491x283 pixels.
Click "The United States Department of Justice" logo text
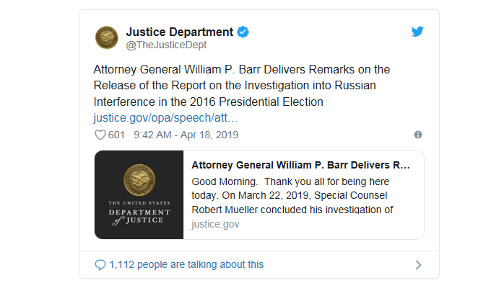(139, 212)
